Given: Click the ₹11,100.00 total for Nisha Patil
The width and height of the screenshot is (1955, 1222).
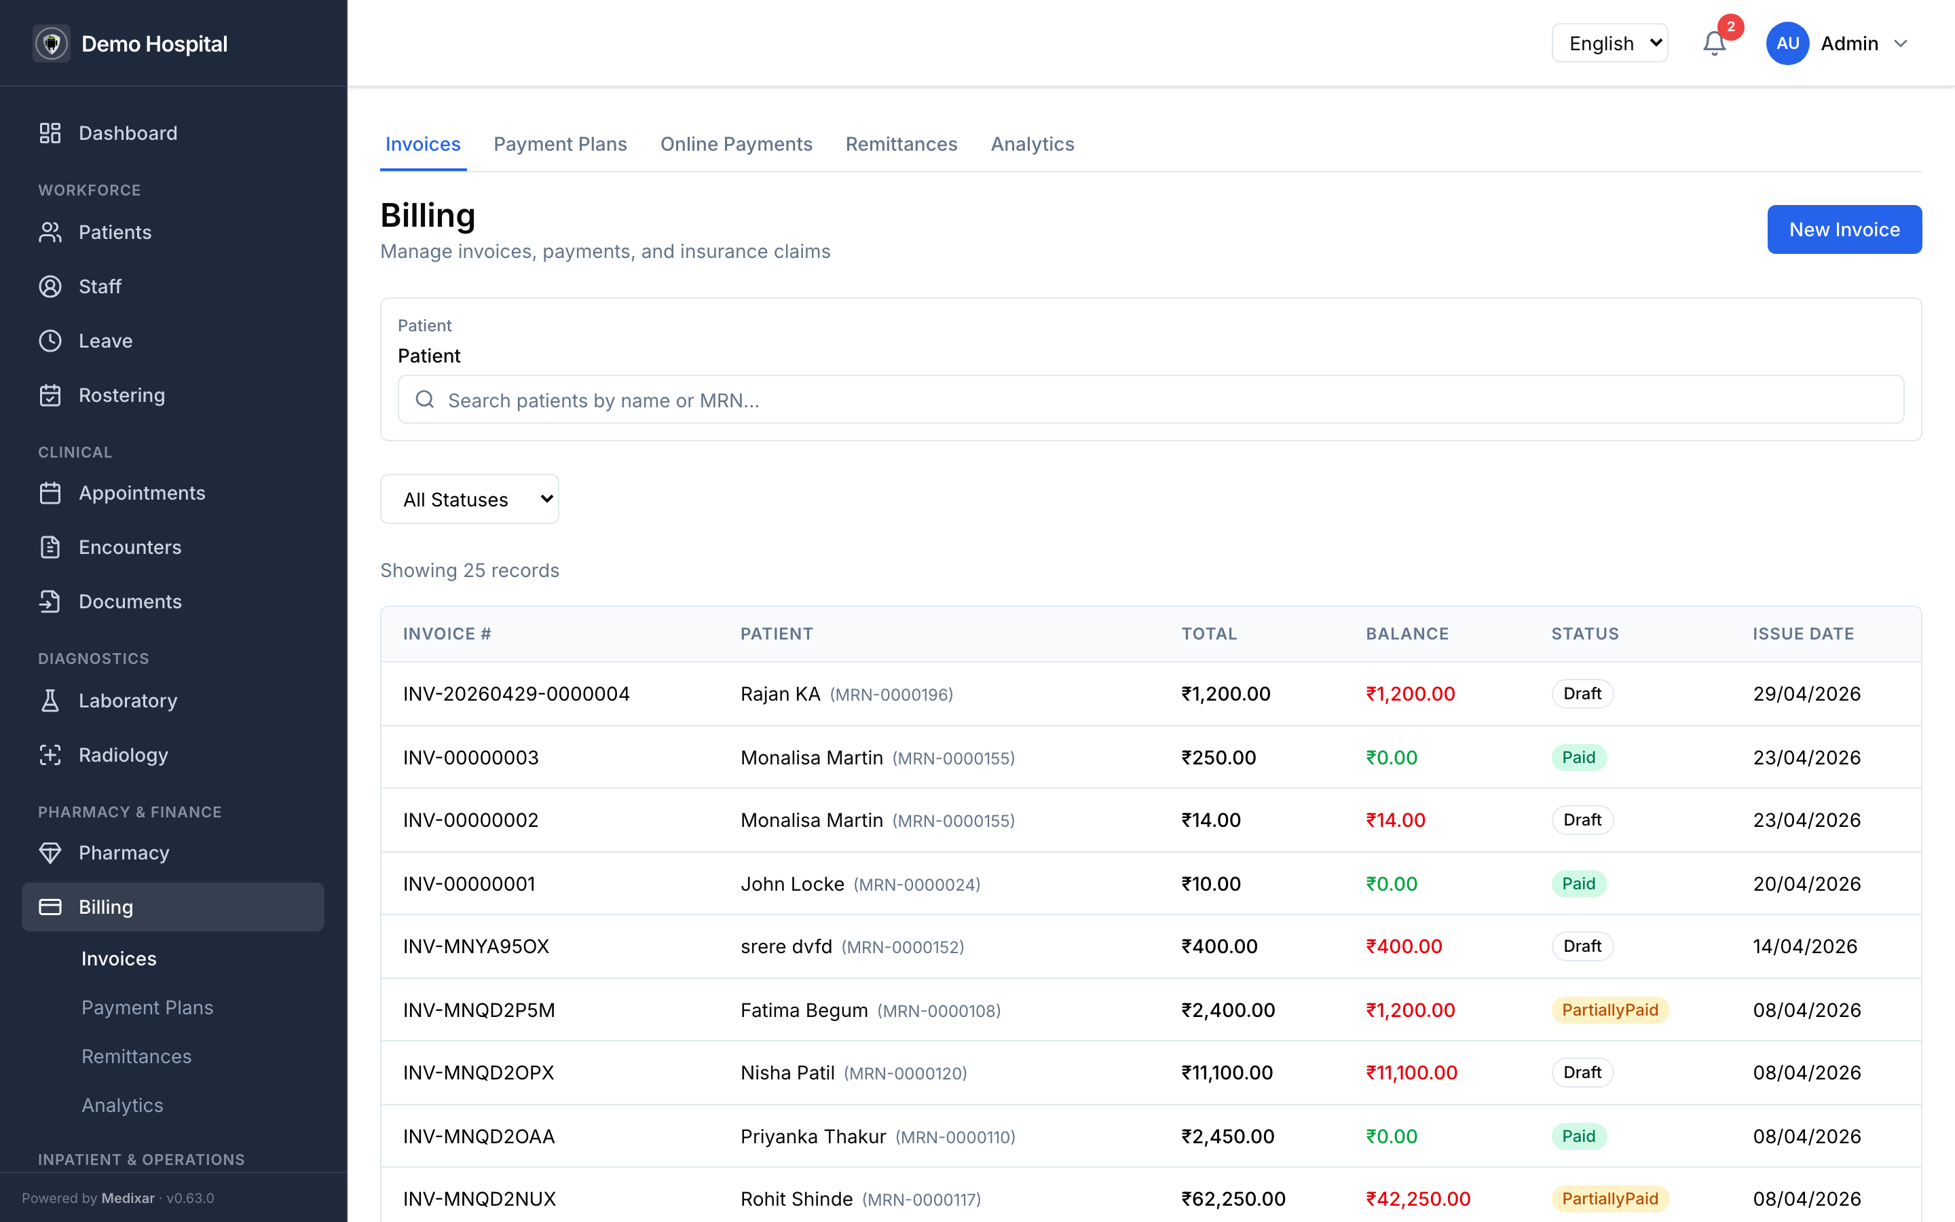Looking at the screenshot, I should tap(1227, 1073).
